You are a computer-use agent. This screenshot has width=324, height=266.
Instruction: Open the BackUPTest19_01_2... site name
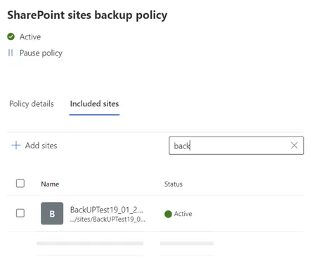click(107, 210)
